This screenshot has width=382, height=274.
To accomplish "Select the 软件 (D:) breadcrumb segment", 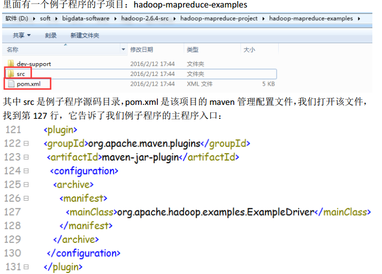I will coord(17,19).
